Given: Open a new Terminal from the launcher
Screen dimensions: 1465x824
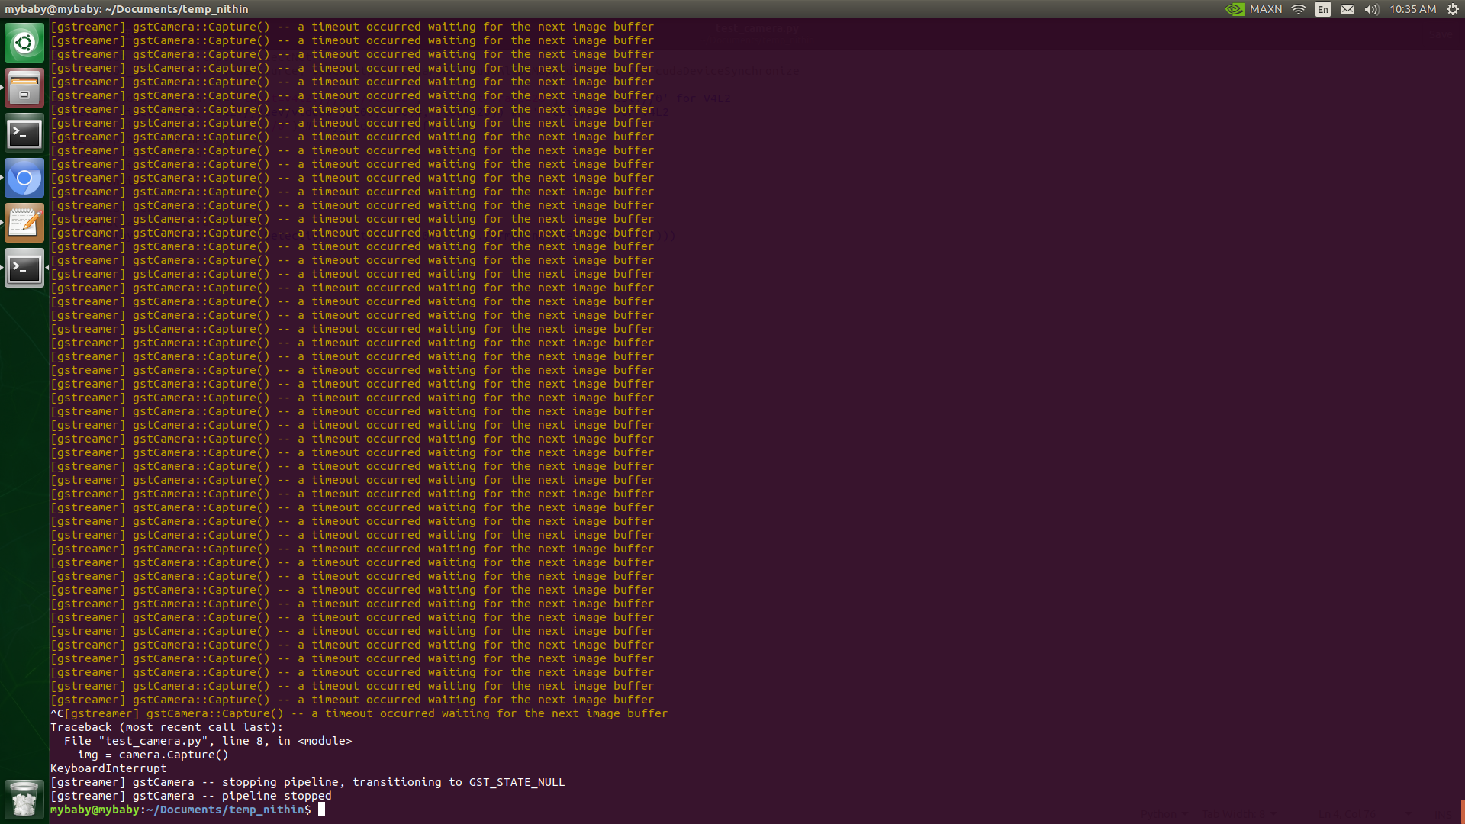Looking at the screenshot, I should click(x=24, y=133).
